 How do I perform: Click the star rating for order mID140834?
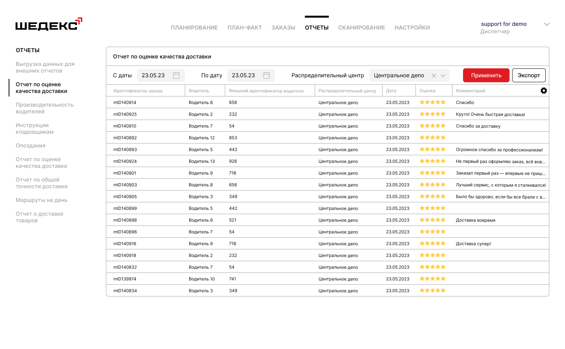432,291
